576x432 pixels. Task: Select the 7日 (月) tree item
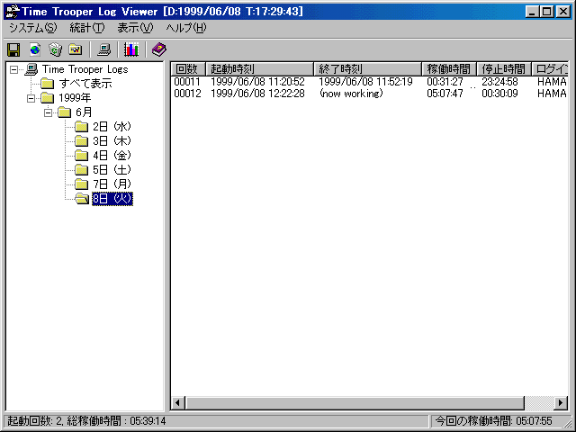tap(112, 184)
